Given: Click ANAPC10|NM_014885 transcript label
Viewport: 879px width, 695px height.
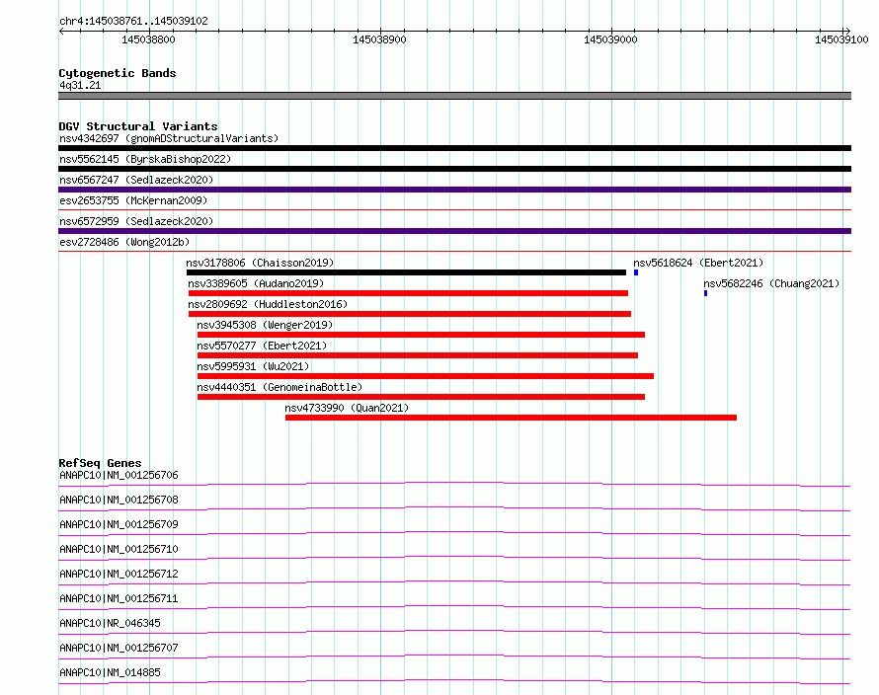Looking at the screenshot, I should pyautogui.click(x=110, y=672).
